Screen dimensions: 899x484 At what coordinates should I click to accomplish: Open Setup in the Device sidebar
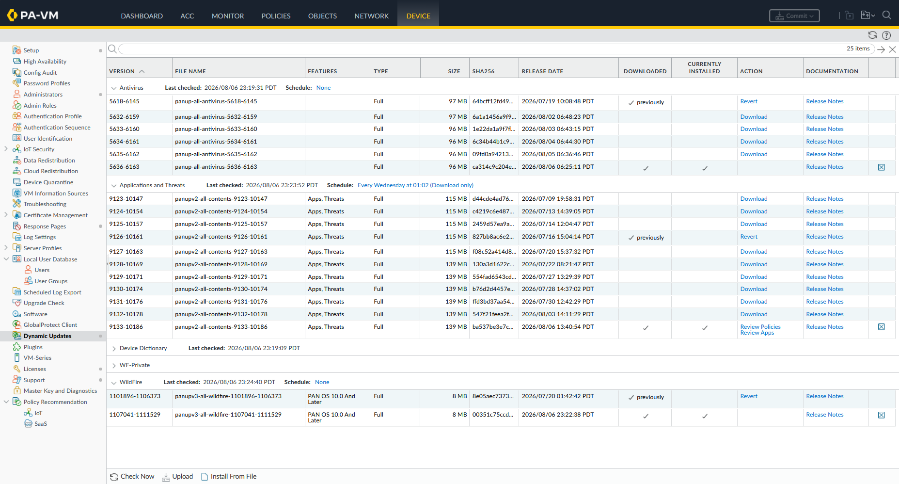coord(31,50)
